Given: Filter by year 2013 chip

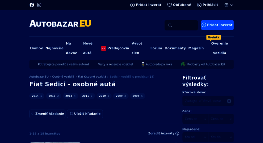Looking at the screenshot, I should click(53, 96).
